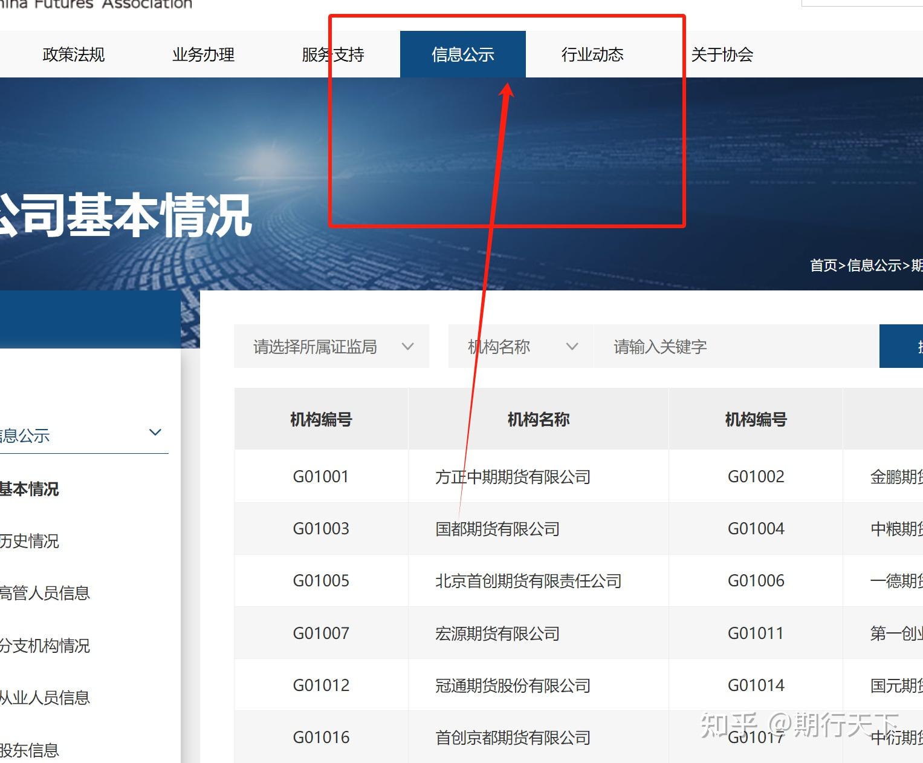Viewport: 923px width, 763px height.
Task: Open 从业人员信息 in the sidebar
Action: 45,698
